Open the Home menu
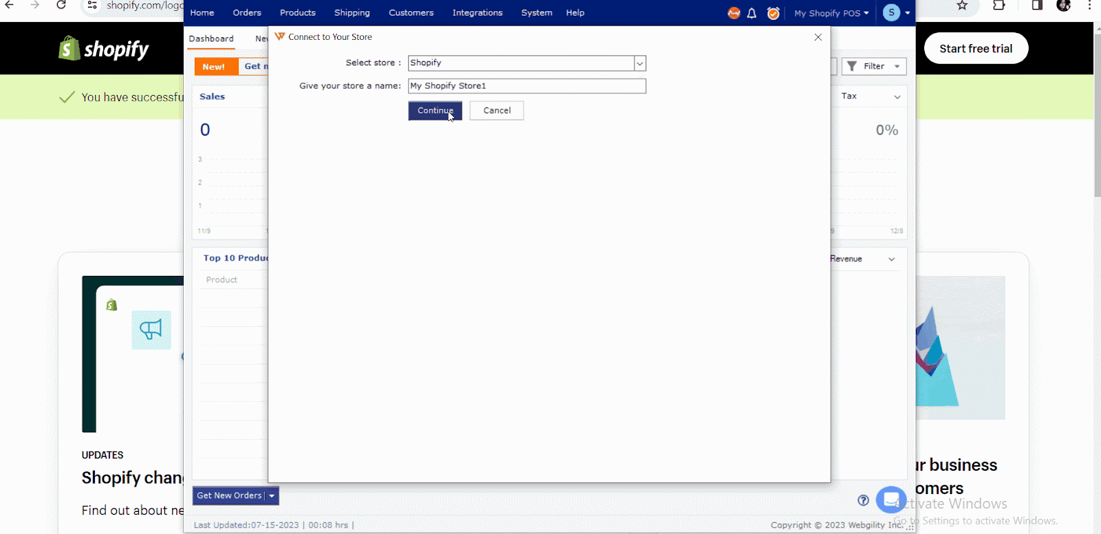This screenshot has height=534, width=1101. (x=202, y=13)
